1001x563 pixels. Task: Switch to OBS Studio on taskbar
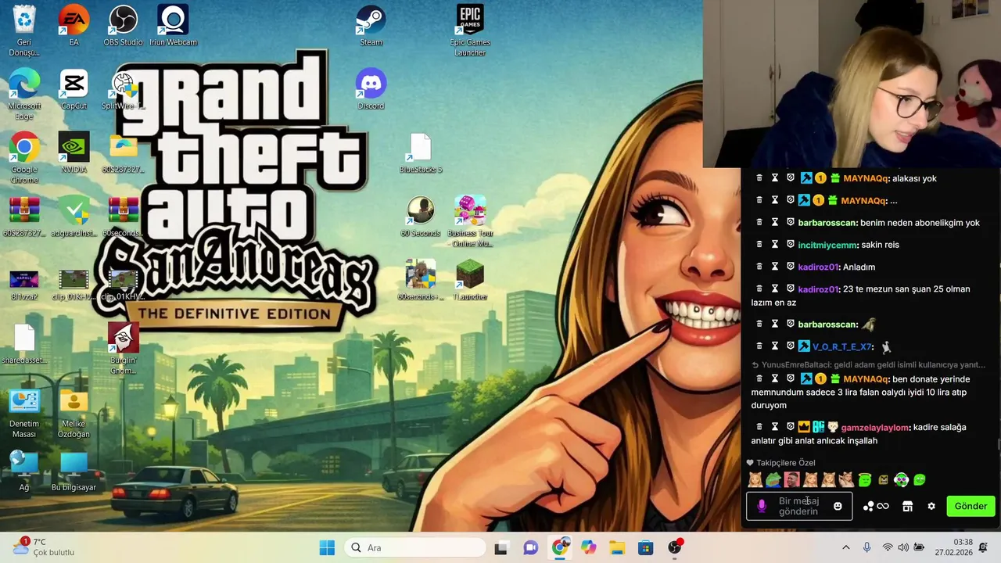[675, 547]
